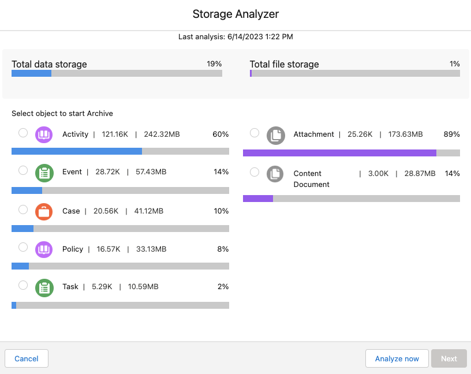Screen dimensions: 471x374
Task: Click the gray Attachment files icon
Action: click(275, 136)
